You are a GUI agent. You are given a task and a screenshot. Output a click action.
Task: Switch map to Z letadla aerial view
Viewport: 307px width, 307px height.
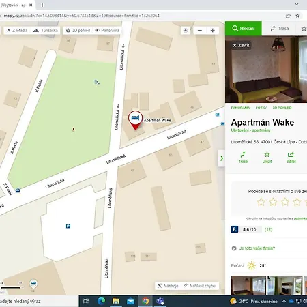coord(17,31)
